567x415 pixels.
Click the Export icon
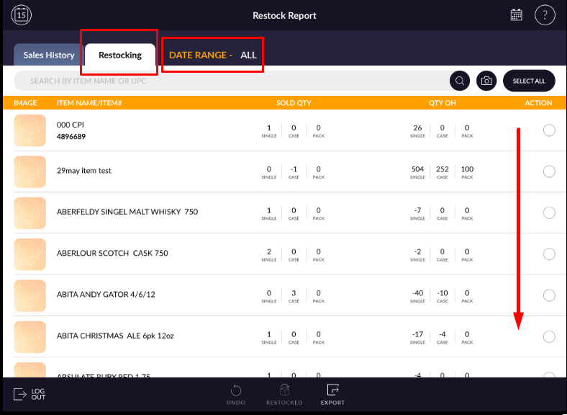pos(332,394)
